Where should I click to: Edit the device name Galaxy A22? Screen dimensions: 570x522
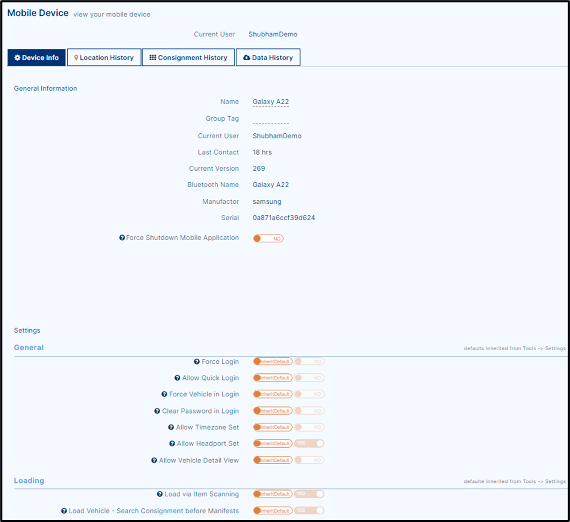(x=271, y=102)
